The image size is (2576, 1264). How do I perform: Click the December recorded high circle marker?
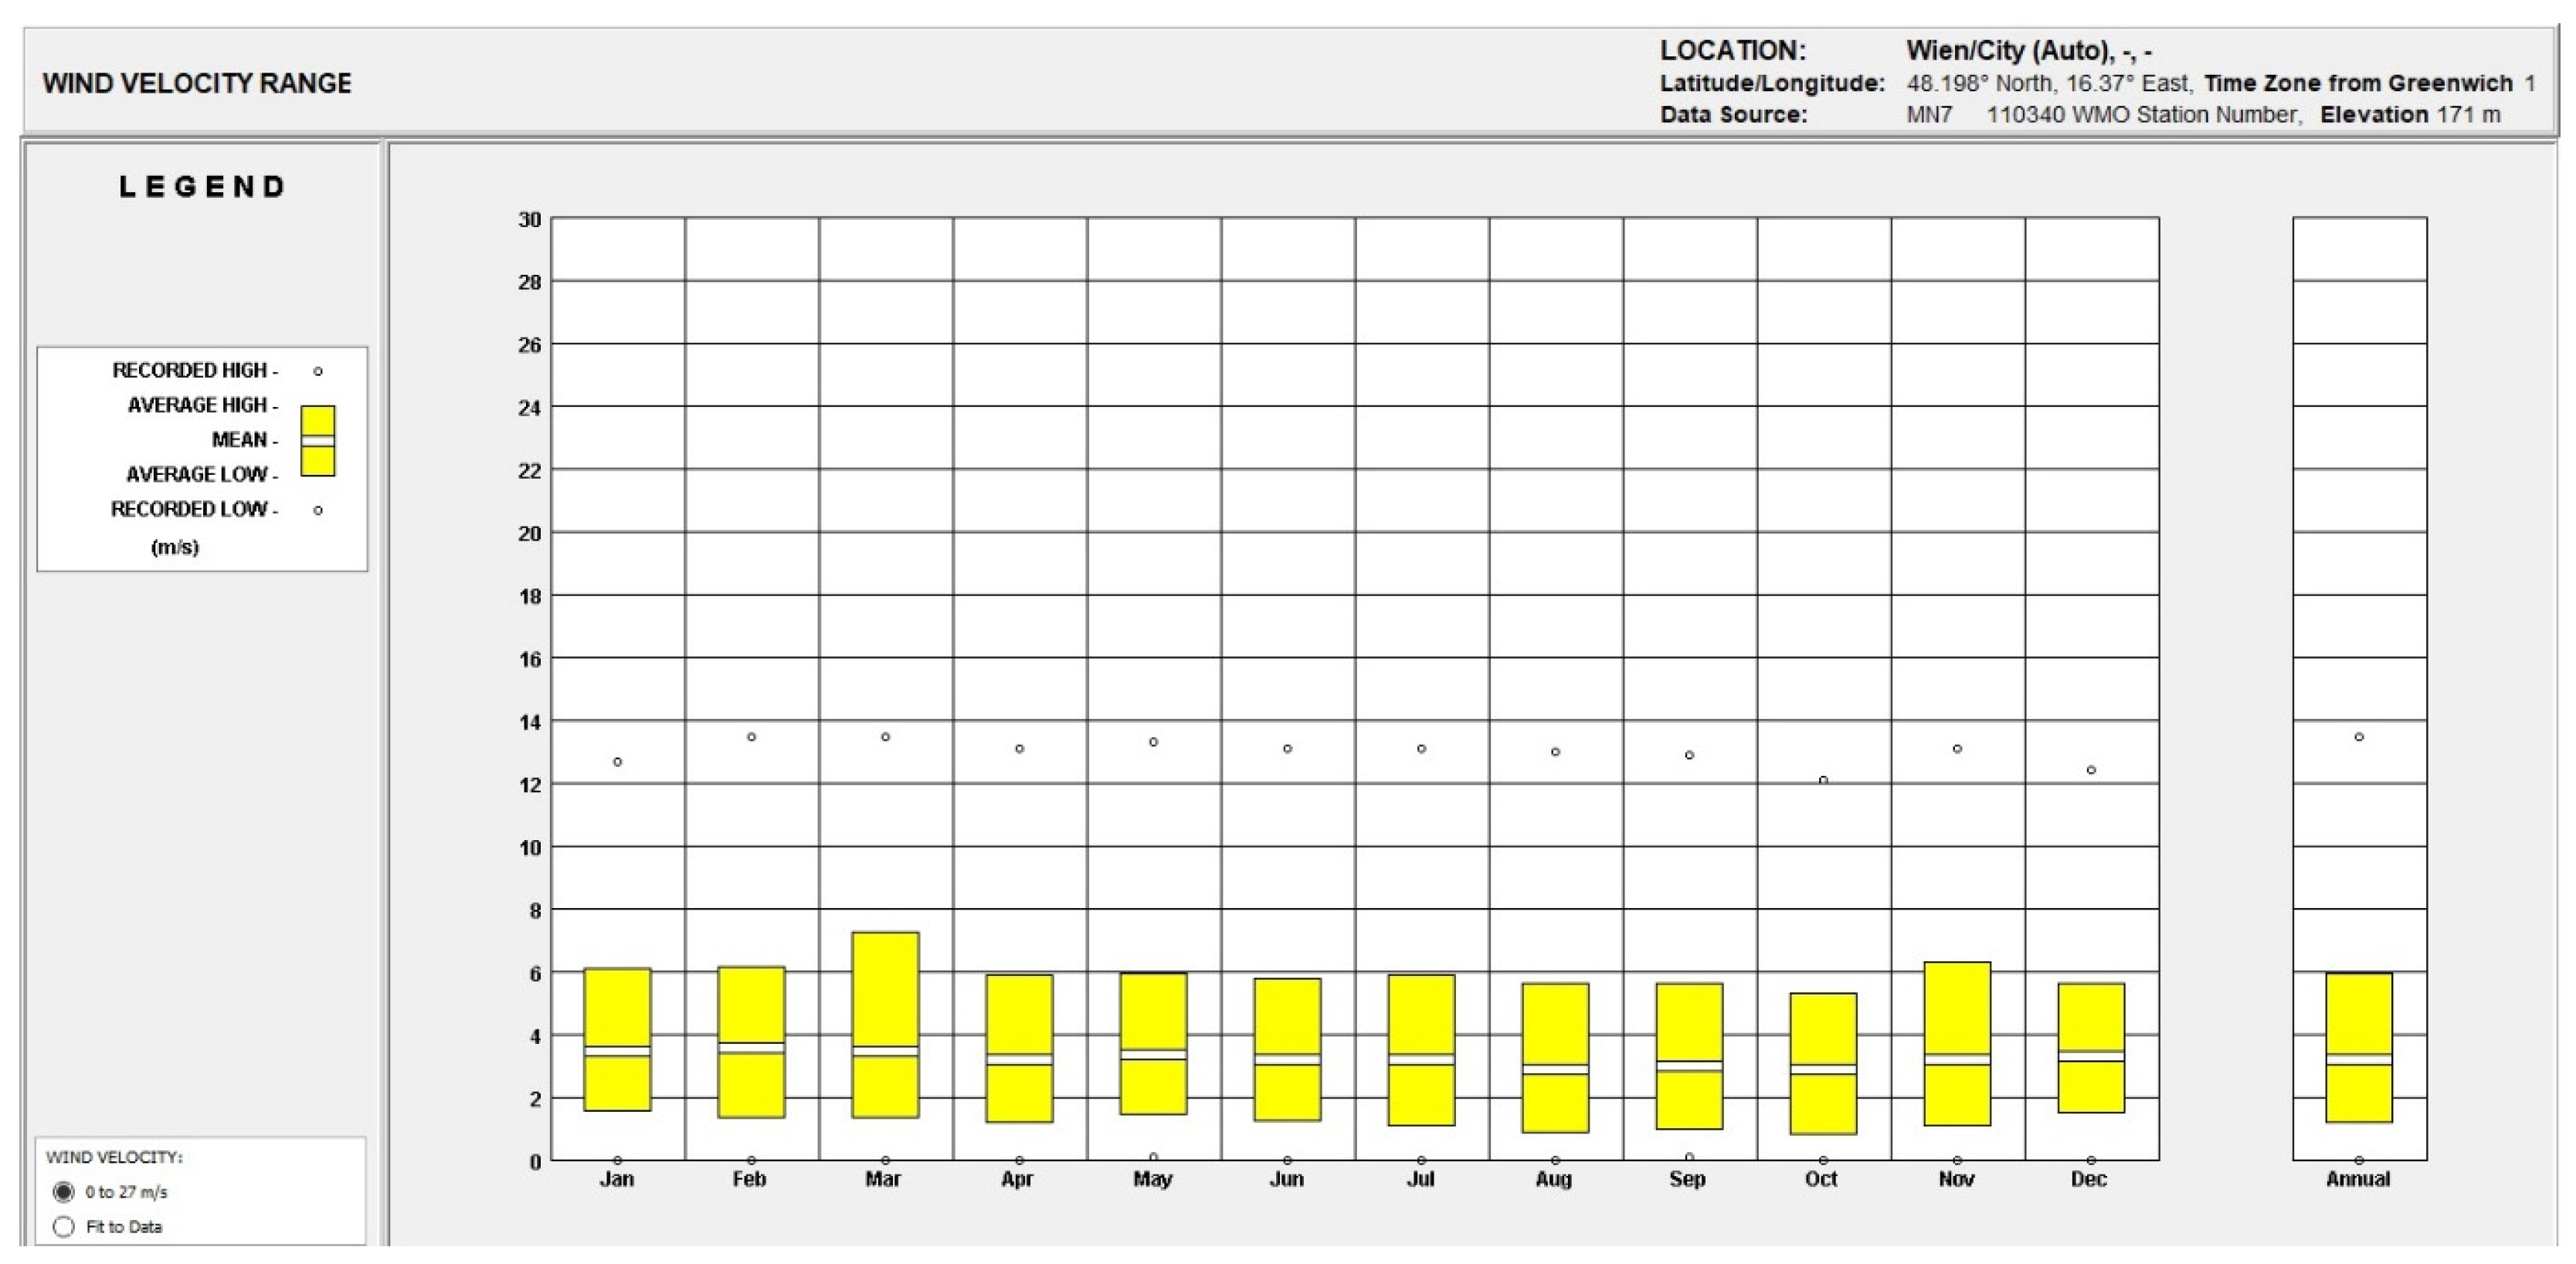click(x=2091, y=770)
